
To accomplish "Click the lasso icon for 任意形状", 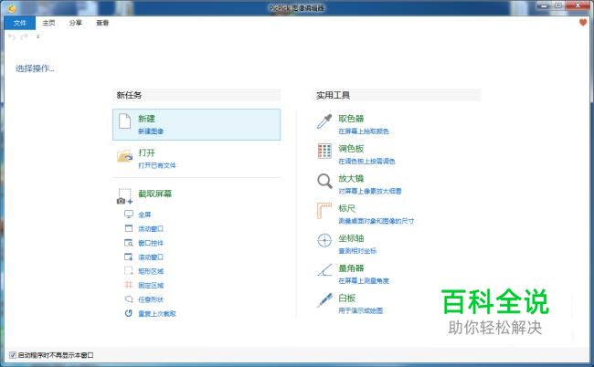I will (x=129, y=299).
